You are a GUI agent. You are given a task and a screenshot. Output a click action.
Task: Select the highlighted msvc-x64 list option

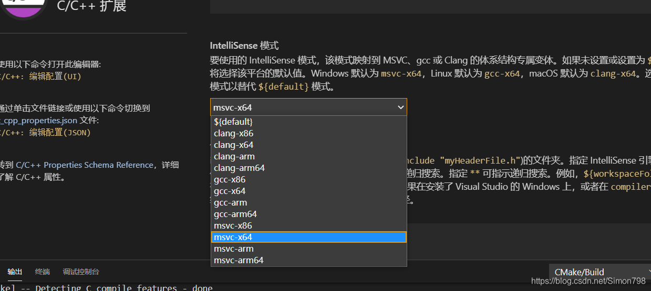[x=309, y=237]
